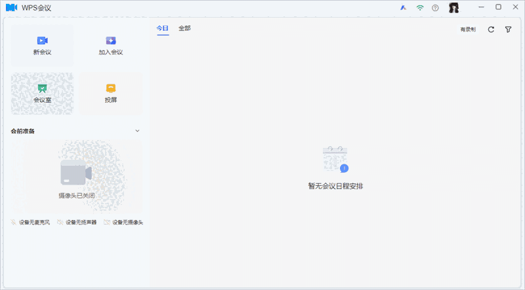Launch the 投屏 screen casting option
525x290 pixels.
coord(111,94)
